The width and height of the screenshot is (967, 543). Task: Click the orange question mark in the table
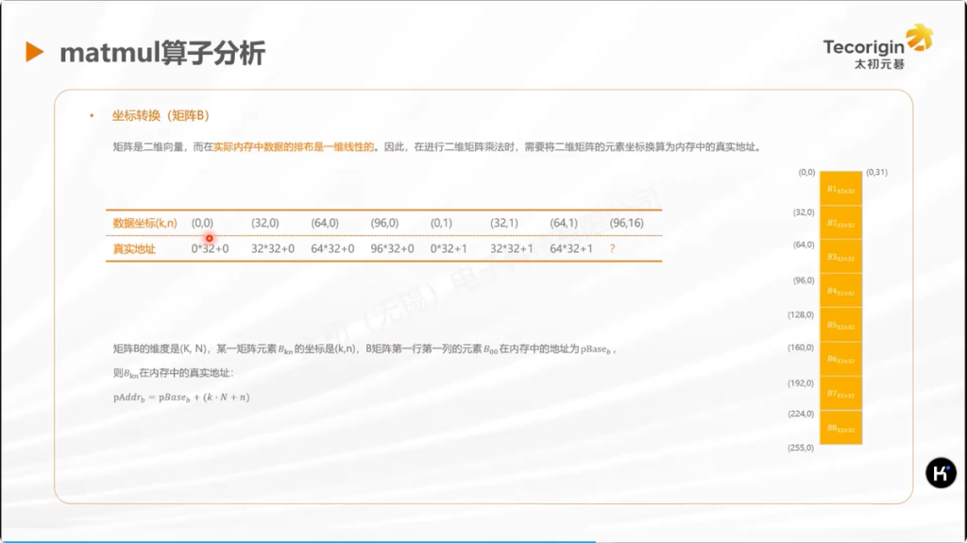613,249
